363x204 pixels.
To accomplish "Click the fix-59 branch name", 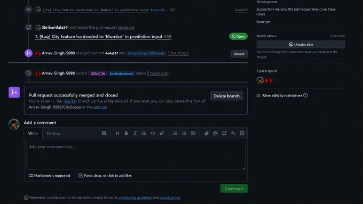I will coord(70,101).
